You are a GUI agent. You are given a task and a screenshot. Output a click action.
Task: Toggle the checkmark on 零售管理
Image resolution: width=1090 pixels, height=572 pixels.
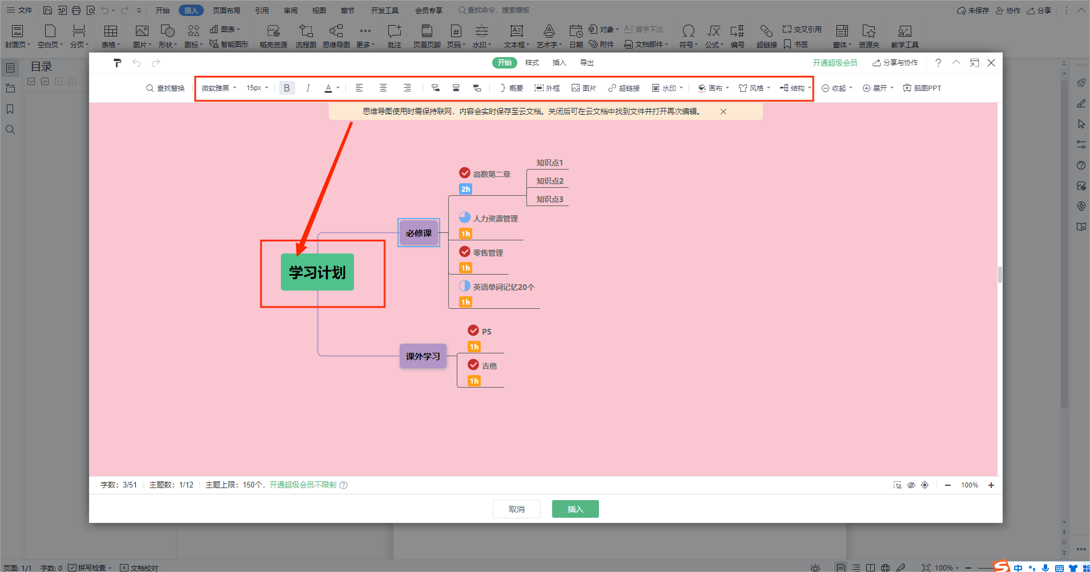coord(465,252)
